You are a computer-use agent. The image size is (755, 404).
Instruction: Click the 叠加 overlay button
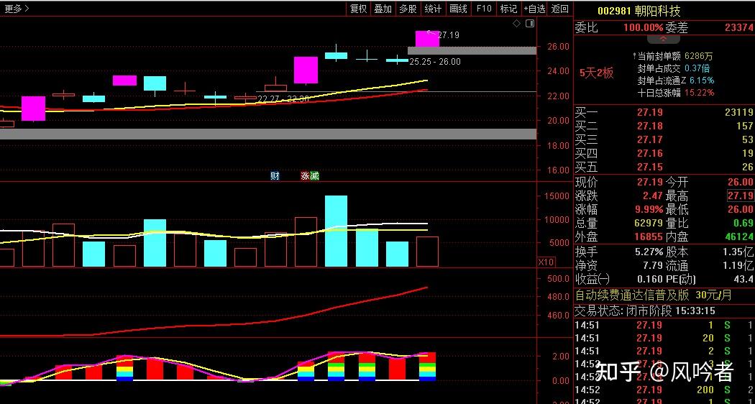pos(383,9)
